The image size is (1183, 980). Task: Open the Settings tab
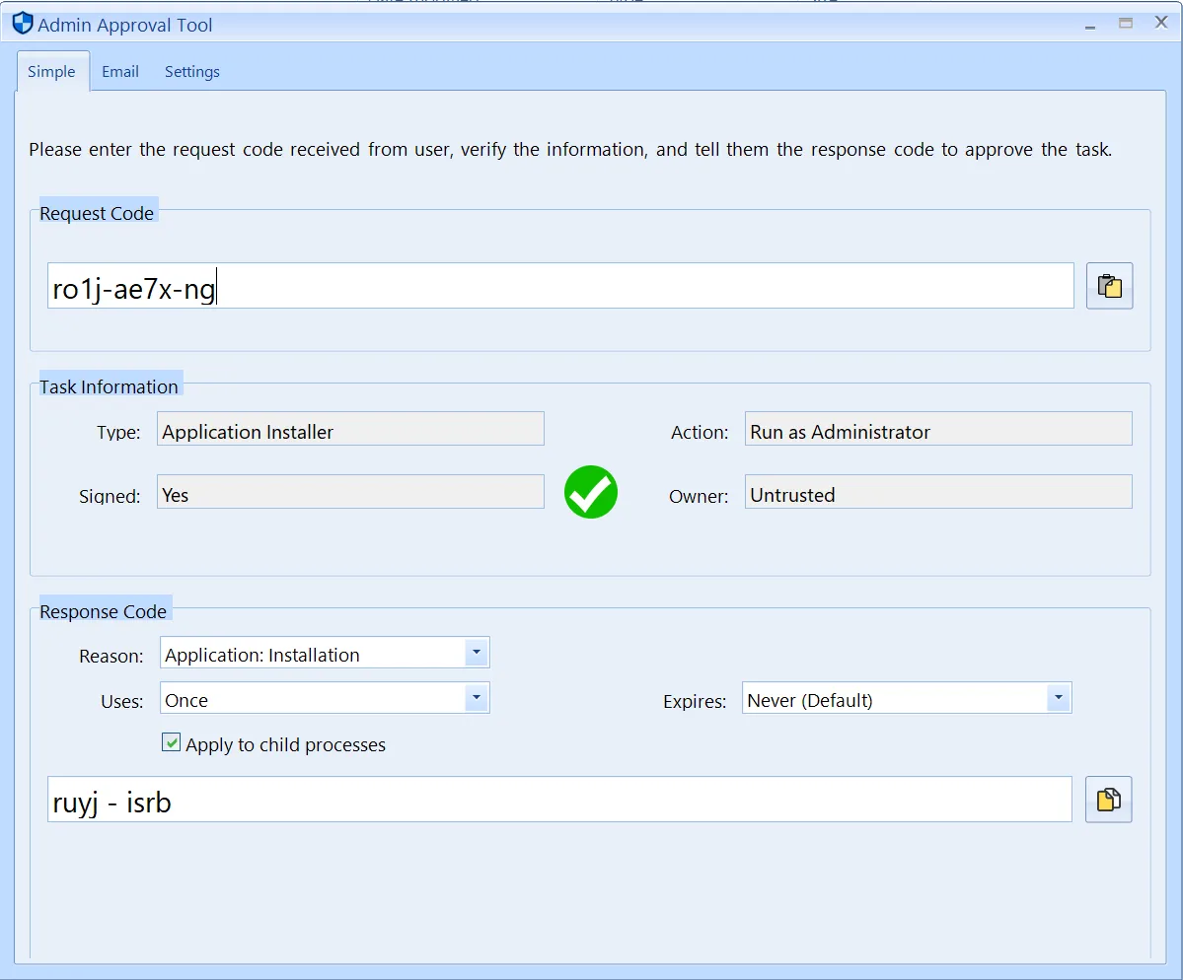pos(191,71)
